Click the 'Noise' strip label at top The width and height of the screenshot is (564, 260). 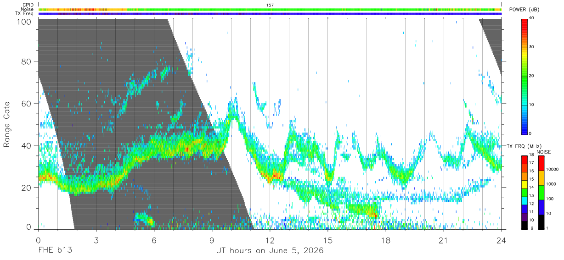coord(27,9)
